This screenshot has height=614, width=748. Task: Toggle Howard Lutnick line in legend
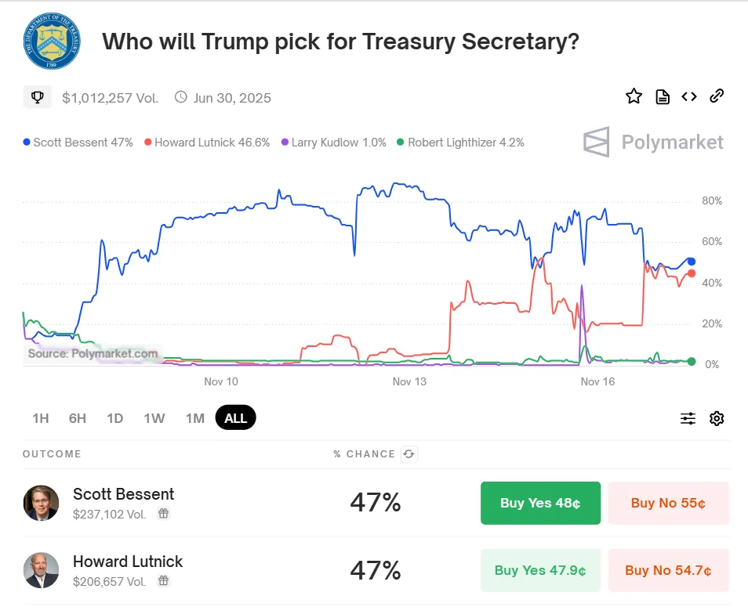(207, 143)
